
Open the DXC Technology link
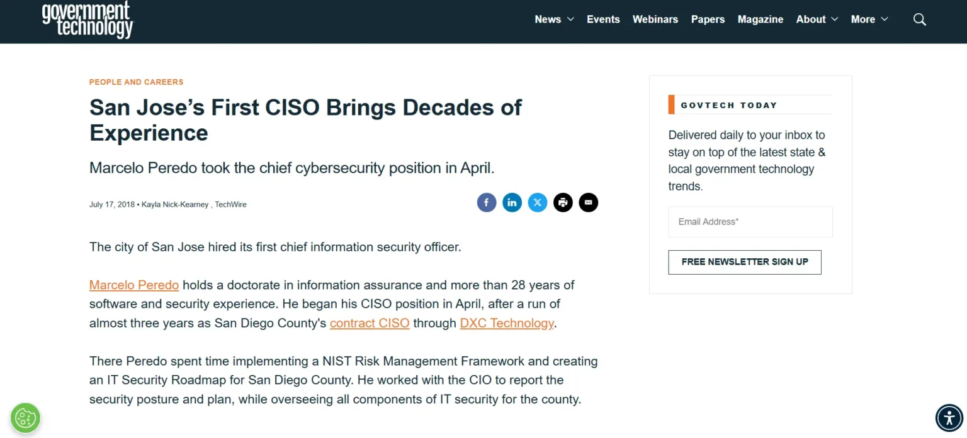click(x=507, y=323)
